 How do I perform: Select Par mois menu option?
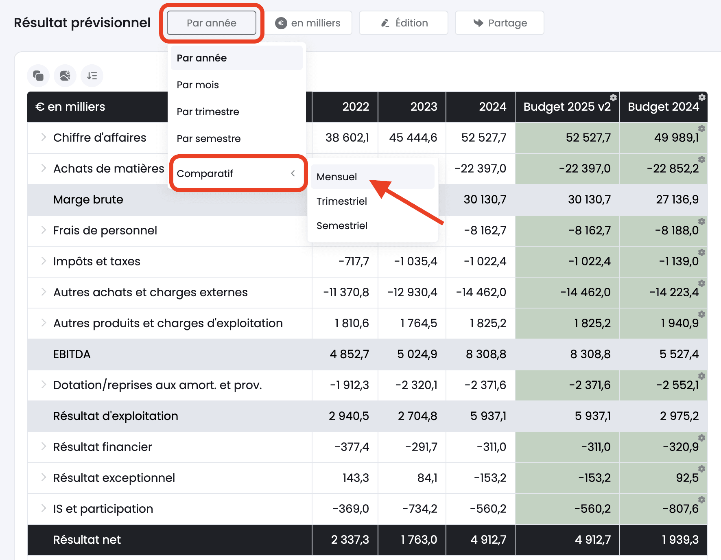click(x=237, y=85)
